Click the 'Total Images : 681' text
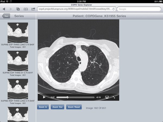The image size is (163, 122). tap(18, 103)
